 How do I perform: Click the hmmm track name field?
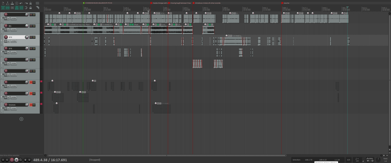(x=16, y=105)
